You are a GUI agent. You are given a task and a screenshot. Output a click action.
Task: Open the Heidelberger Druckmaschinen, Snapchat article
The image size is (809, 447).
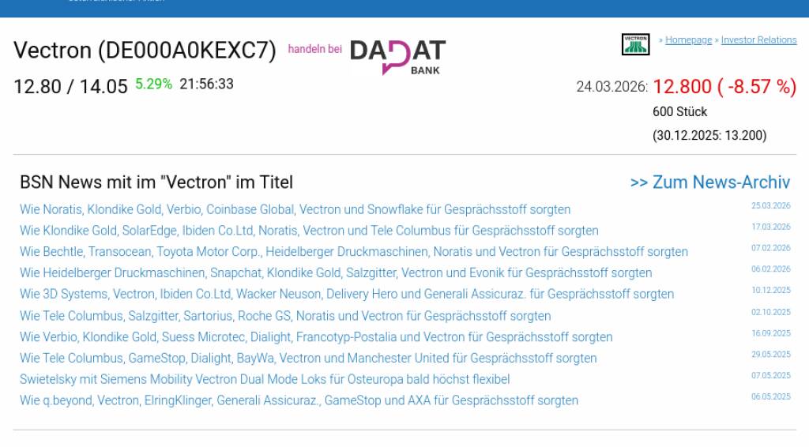[x=336, y=273]
